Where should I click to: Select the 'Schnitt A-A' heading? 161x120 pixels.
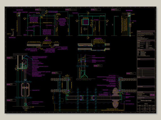coord(129,10)
